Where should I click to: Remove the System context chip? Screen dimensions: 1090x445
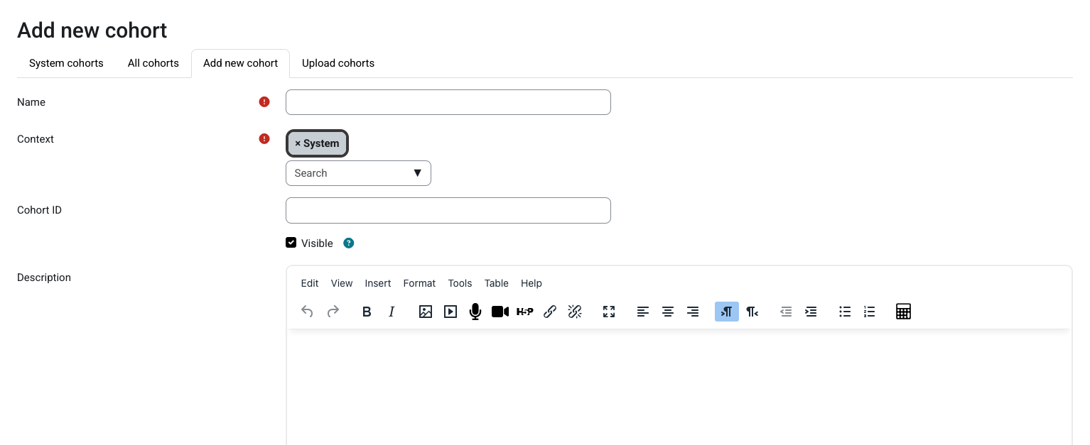tap(298, 143)
